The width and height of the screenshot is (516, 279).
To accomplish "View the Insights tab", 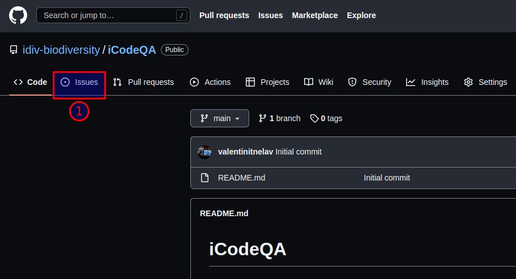I will 427,82.
